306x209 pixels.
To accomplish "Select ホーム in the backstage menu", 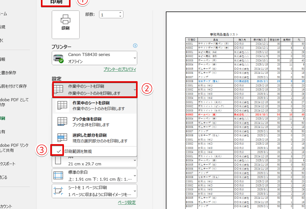I will coord(4,14).
